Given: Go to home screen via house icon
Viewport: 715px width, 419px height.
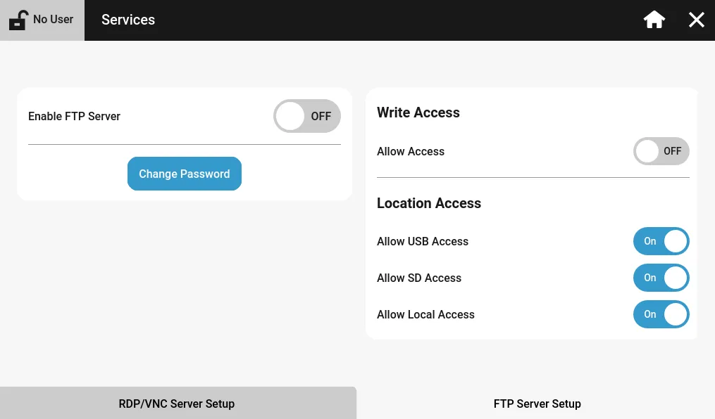Looking at the screenshot, I should coord(654,20).
